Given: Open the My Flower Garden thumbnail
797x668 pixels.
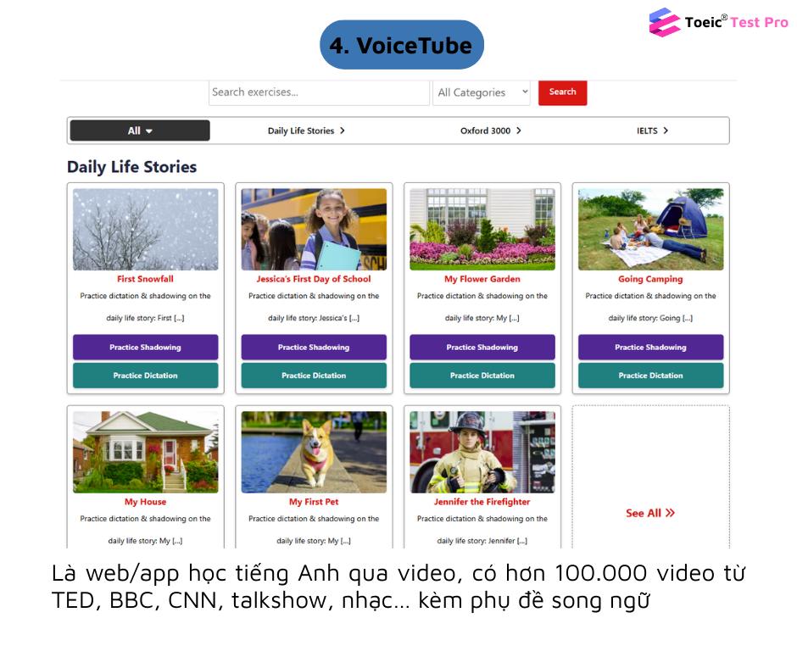Looking at the screenshot, I should pyautogui.click(x=482, y=229).
